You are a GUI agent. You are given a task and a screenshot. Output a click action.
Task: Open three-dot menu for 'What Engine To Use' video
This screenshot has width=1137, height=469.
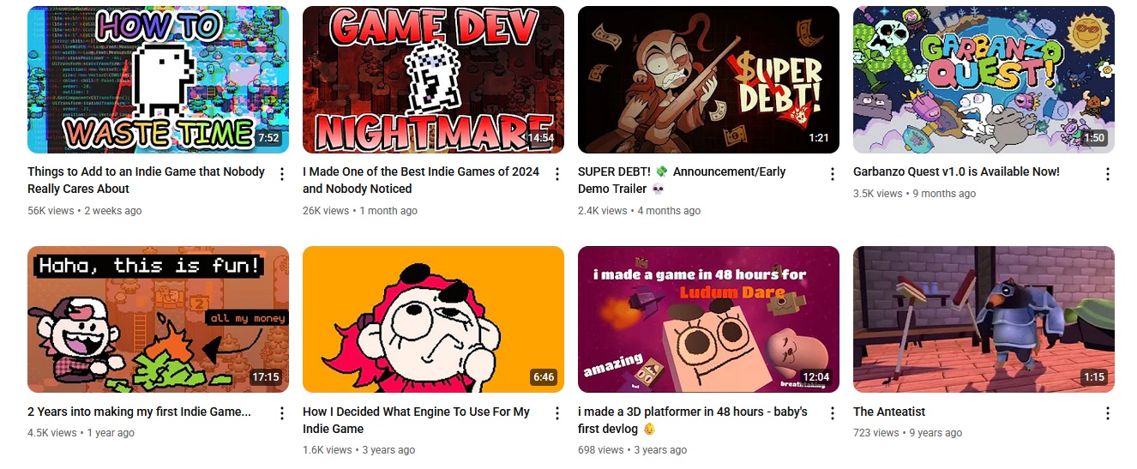tap(556, 414)
